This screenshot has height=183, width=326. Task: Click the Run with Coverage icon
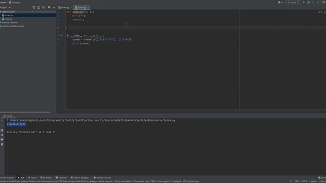[313, 2]
